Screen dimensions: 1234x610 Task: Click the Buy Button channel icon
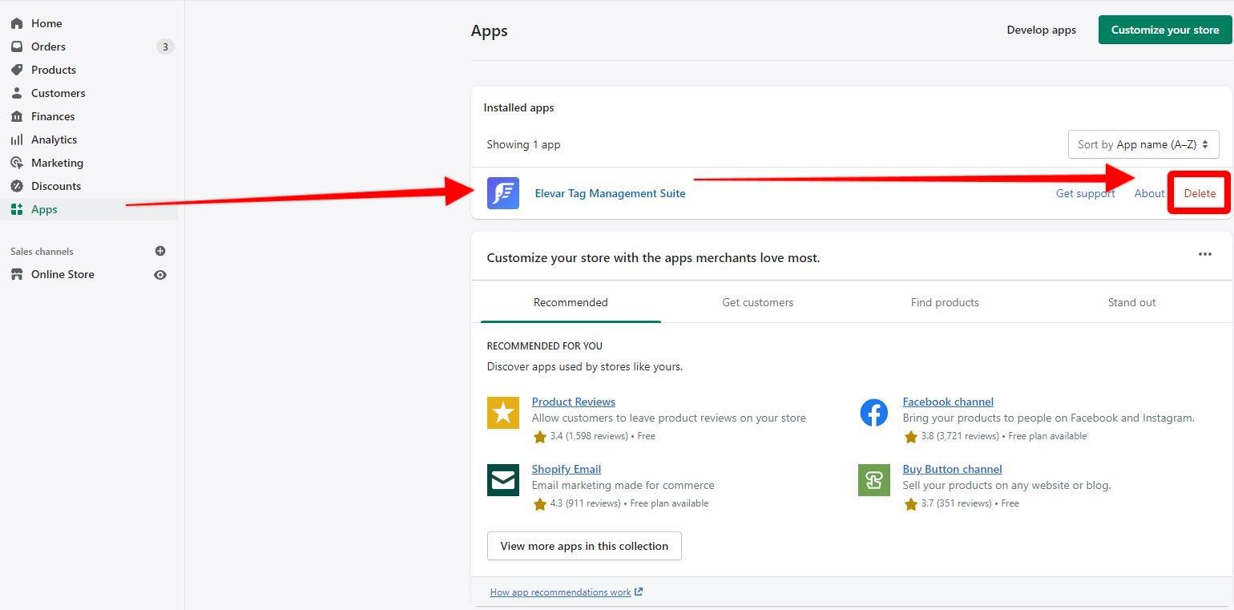click(874, 480)
